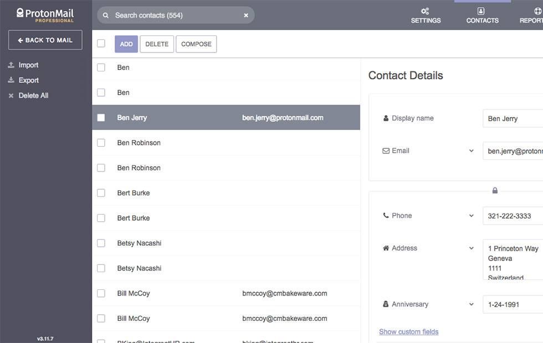Select the first Bert Burke checkbox

(x=101, y=193)
